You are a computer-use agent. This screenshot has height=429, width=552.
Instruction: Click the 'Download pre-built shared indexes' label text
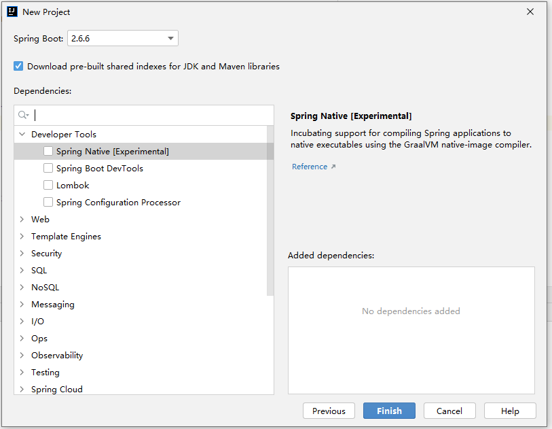click(153, 66)
